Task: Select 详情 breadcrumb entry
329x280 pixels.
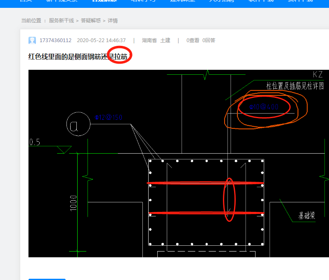Action: [x=113, y=21]
